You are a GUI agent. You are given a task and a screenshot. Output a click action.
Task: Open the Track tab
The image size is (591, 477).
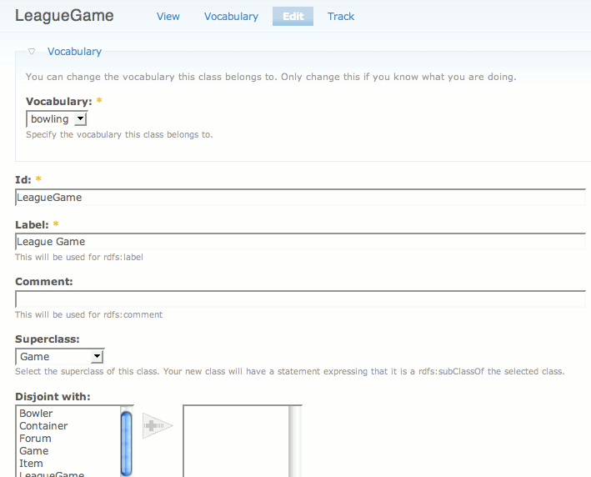[341, 17]
